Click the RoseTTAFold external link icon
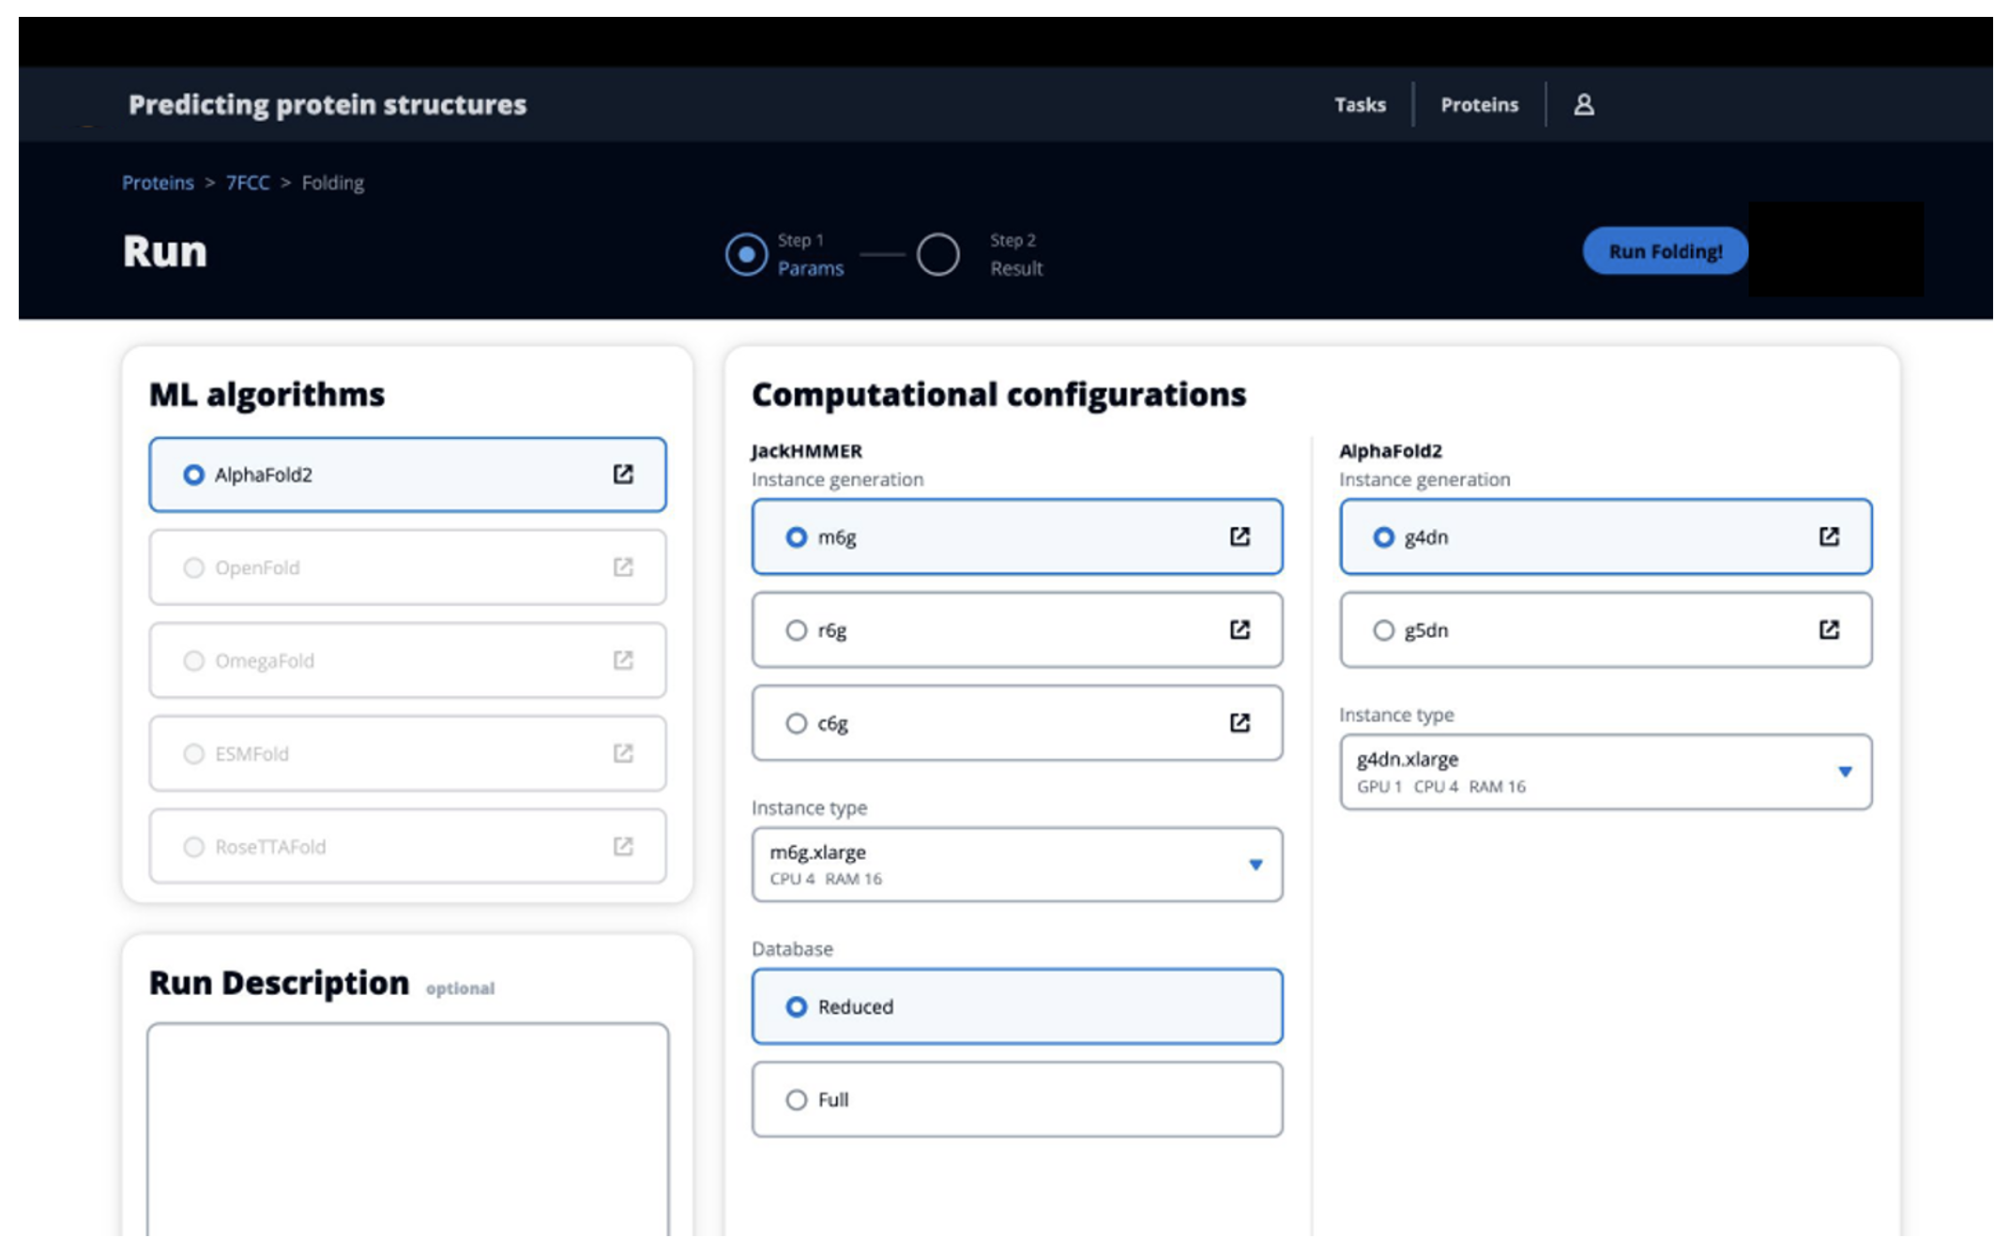The width and height of the screenshot is (2010, 1253). [621, 847]
